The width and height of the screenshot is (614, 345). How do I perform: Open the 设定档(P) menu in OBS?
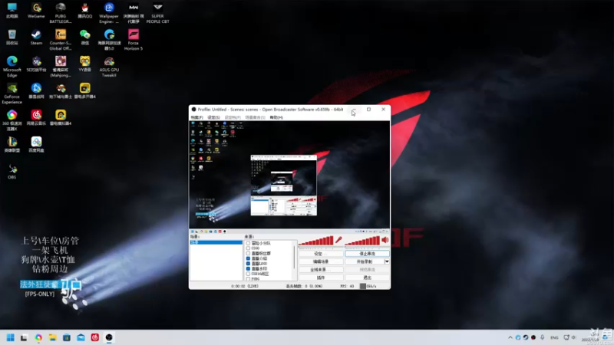(x=233, y=117)
